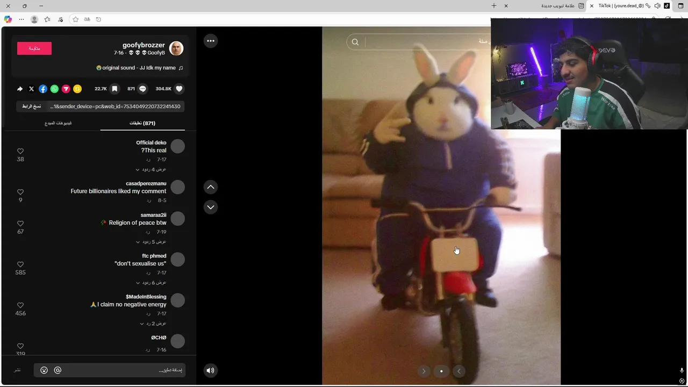The image size is (688, 387).
Task: Add page to favorites with star icon
Action: (x=75, y=19)
